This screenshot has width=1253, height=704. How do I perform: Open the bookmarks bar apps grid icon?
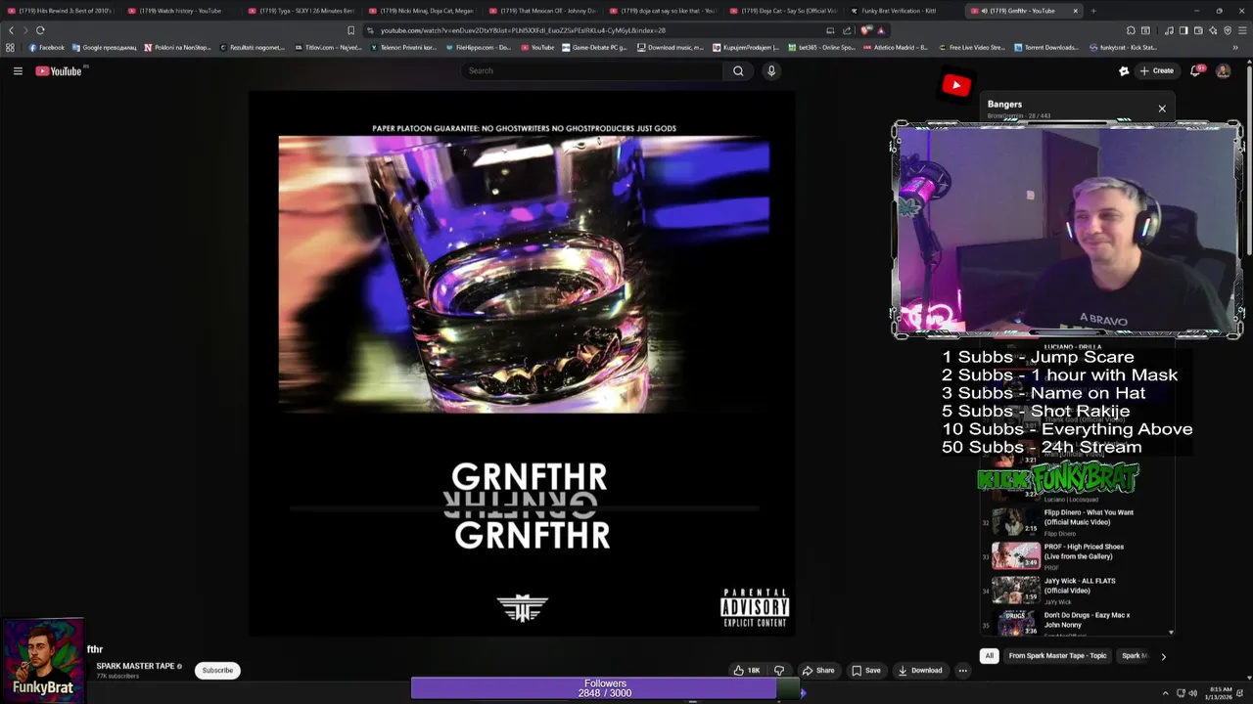coord(10,47)
